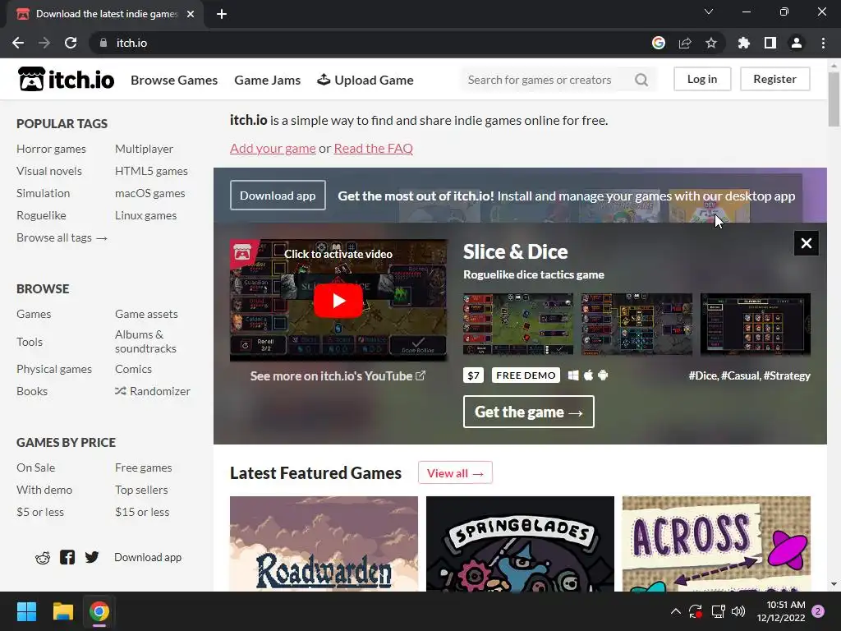Screen dimensions: 841x631
Task: Open the notification badge in taskbar
Action: pos(818,611)
